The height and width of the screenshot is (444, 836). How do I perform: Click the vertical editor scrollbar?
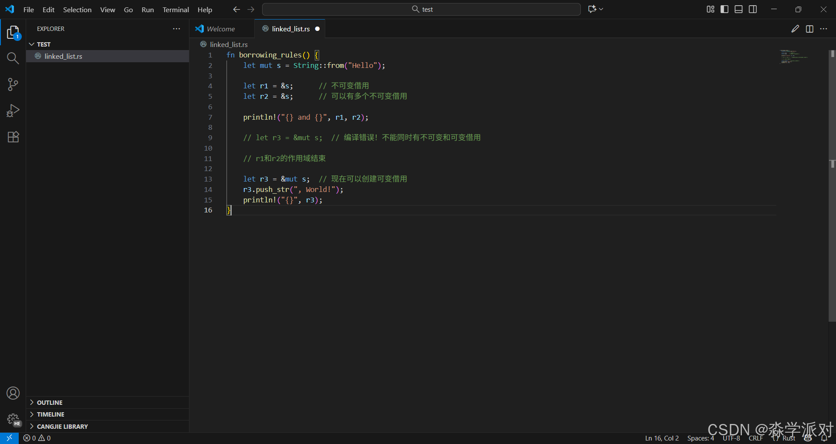coord(832,185)
